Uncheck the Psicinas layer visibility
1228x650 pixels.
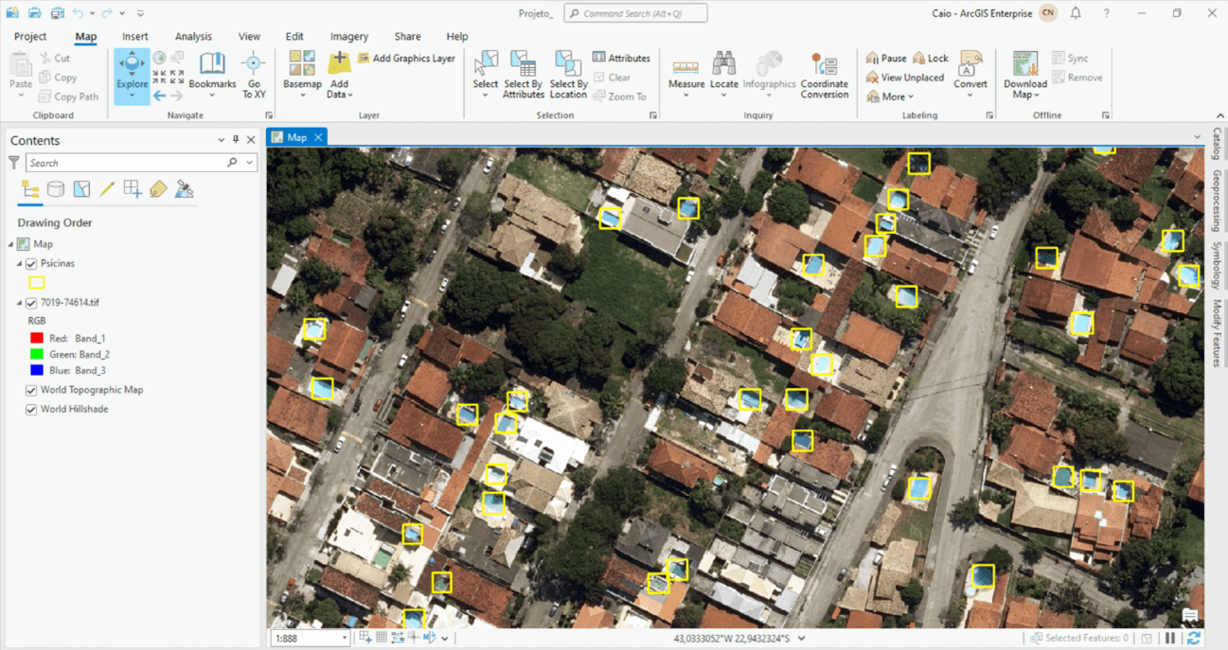[31, 264]
